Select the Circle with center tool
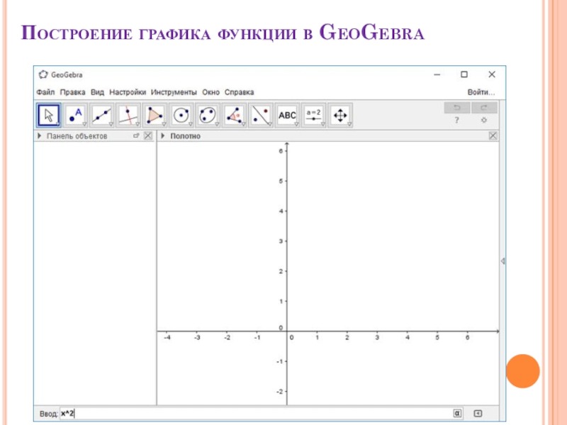567x425 pixels. pyautogui.click(x=181, y=115)
